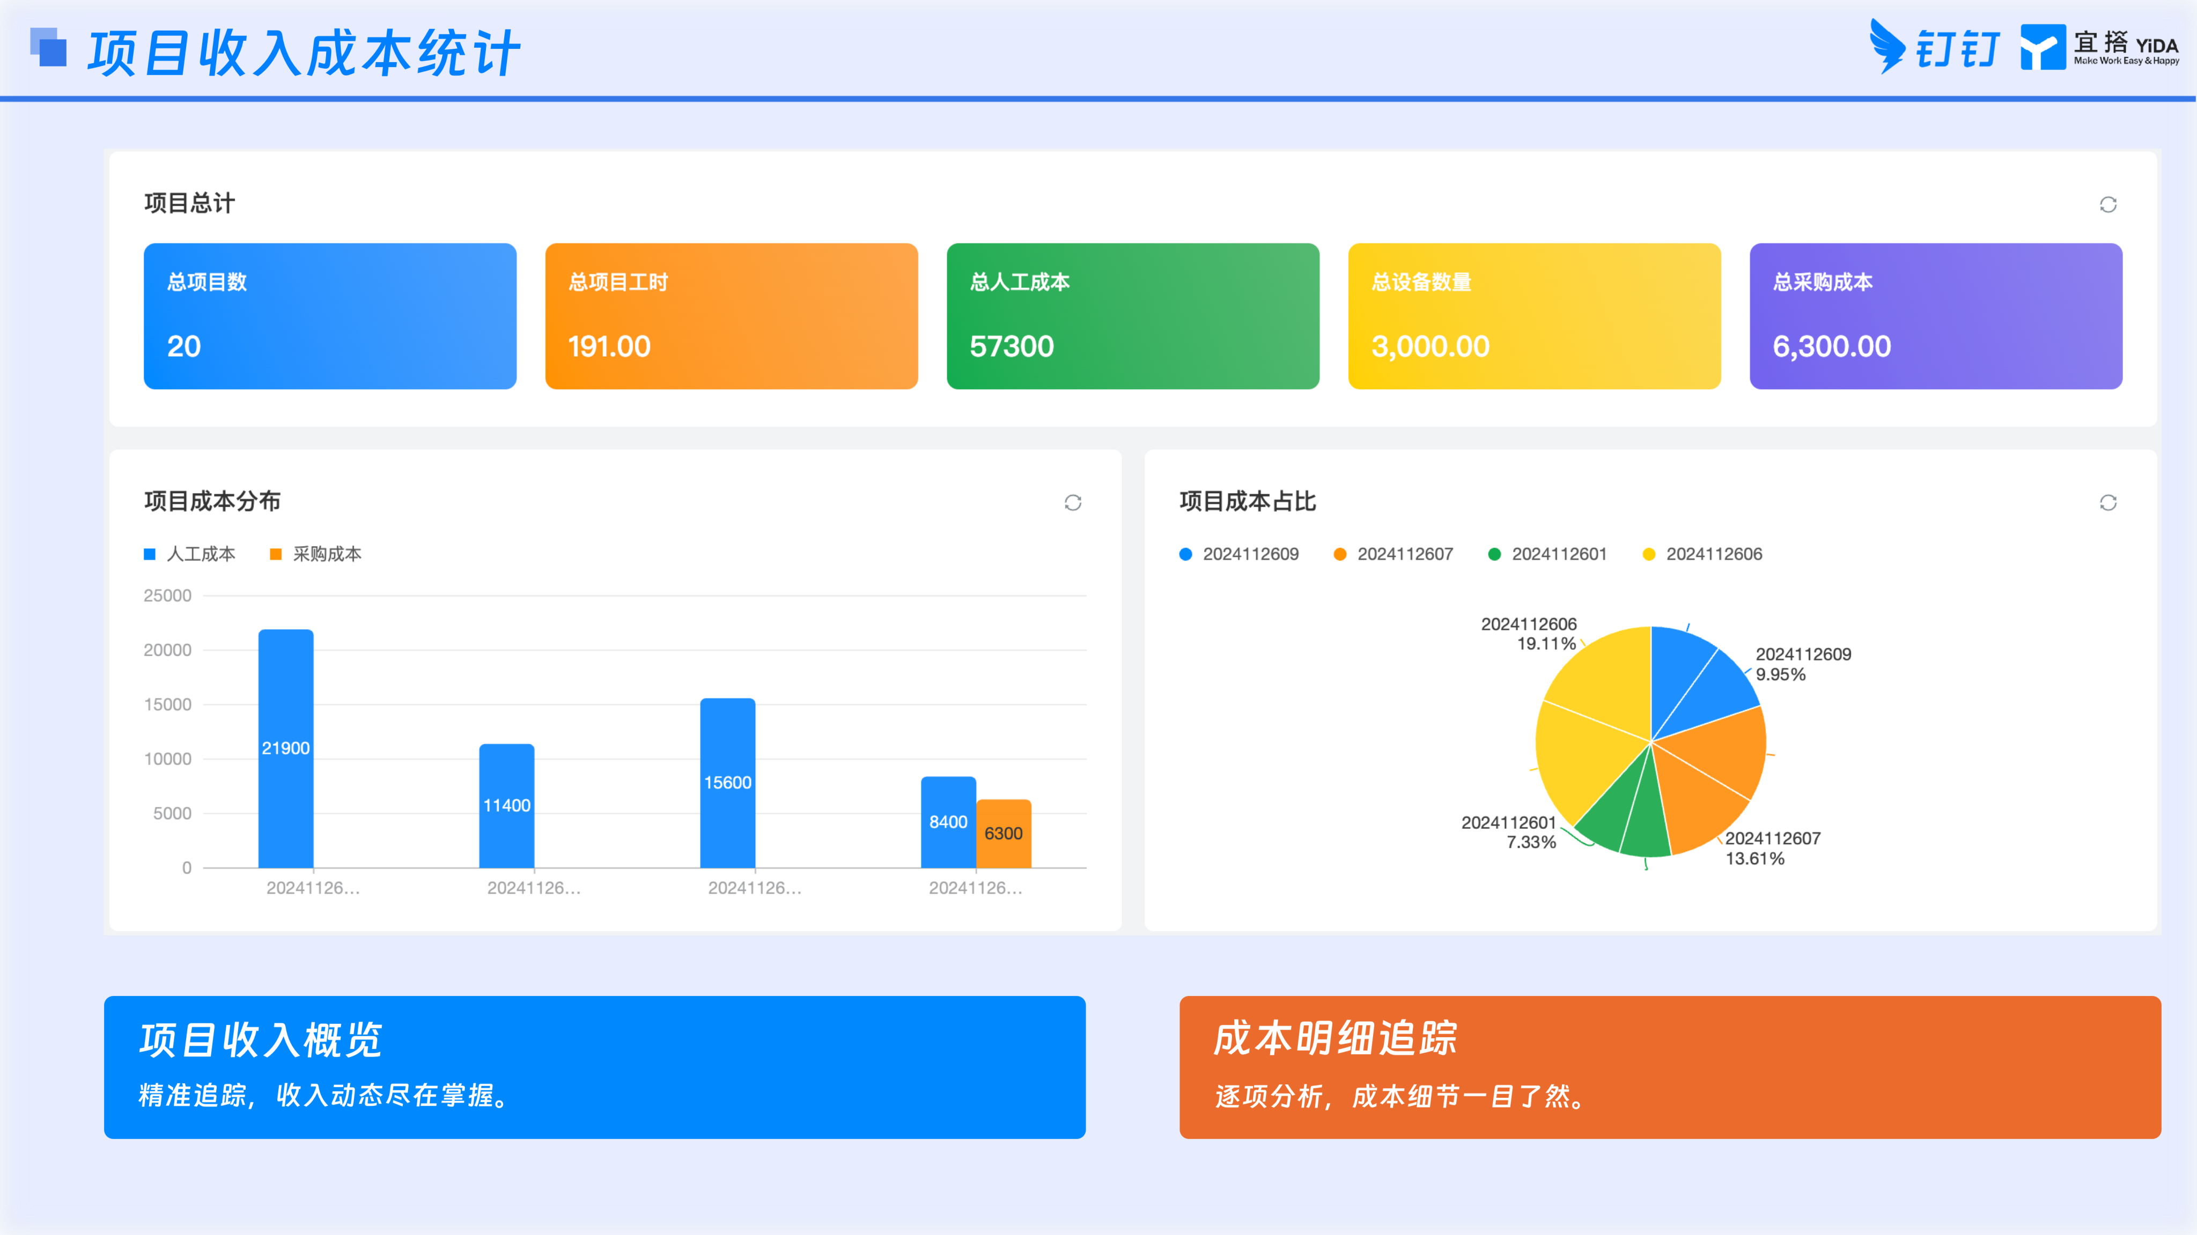
Task: Toggle legend entry 2024112607 in pie chart
Action: point(1394,554)
